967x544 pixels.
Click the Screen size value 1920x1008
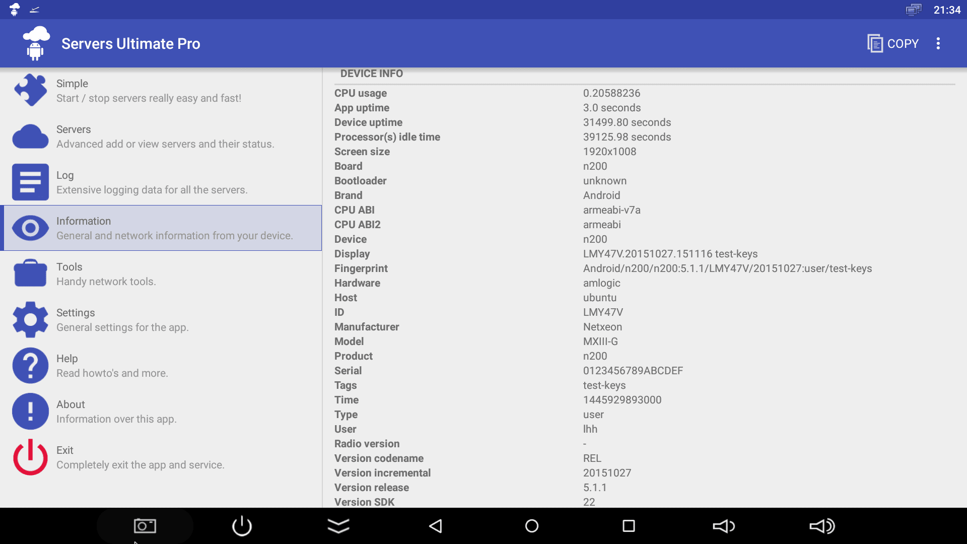[609, 152]
